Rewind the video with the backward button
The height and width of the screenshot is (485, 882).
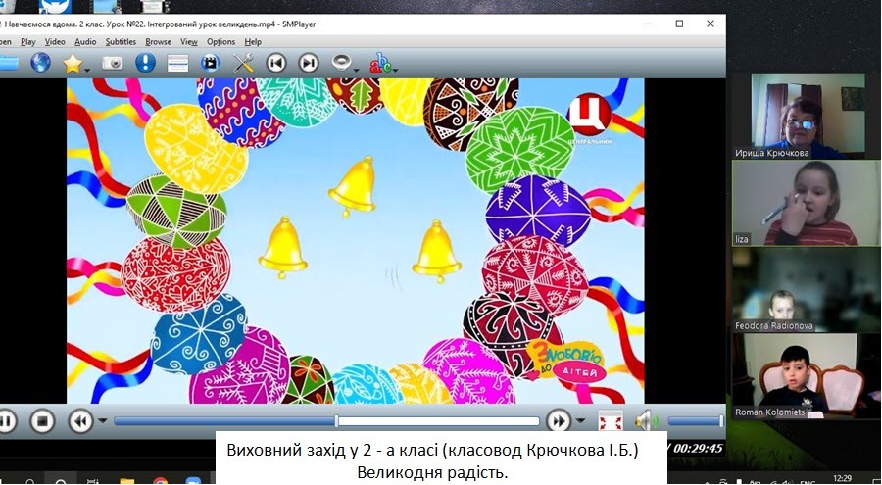pos(77,421)
